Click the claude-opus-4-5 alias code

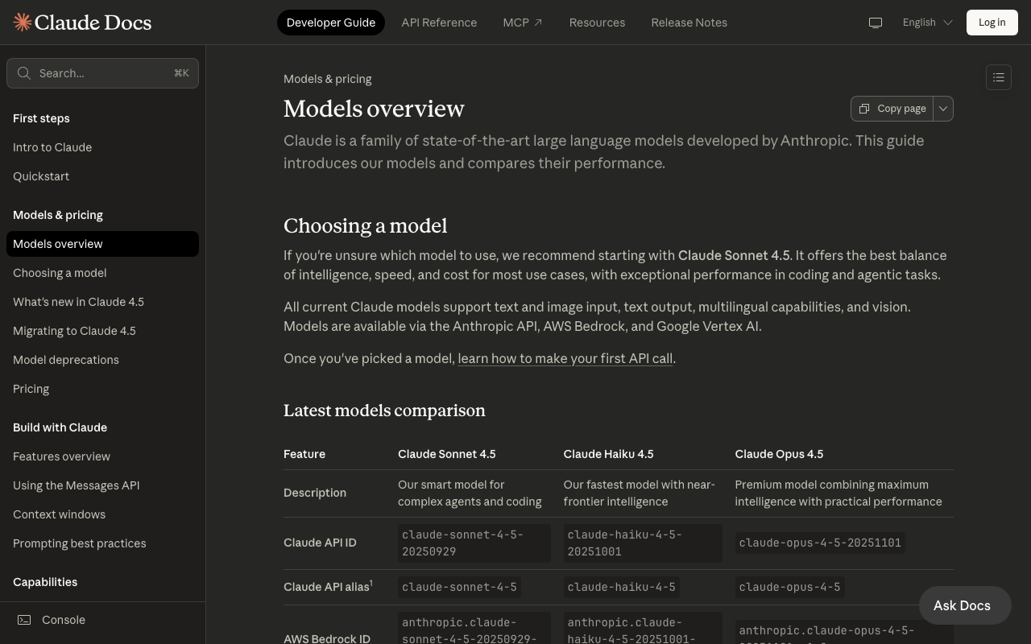[x=789, y=587]
